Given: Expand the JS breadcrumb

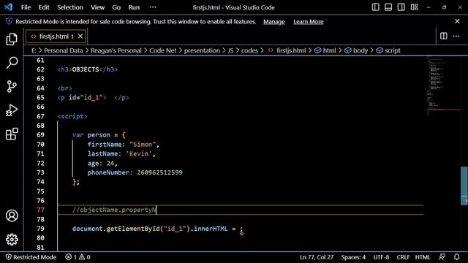Looking at the screenshot, I should tap(230, 50).
